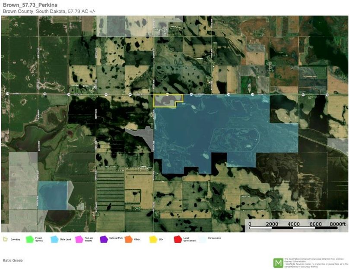The width and height of the screenshot is (349, 269).
Task: Click the oval track inside blue area
Action: [233, 140]
